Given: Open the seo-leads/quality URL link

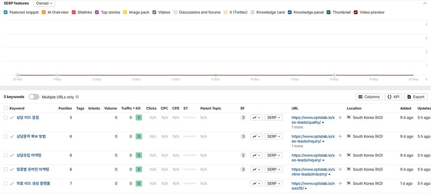Looking at the screenshot, I should pyautogui.click(x=313, y=120).
